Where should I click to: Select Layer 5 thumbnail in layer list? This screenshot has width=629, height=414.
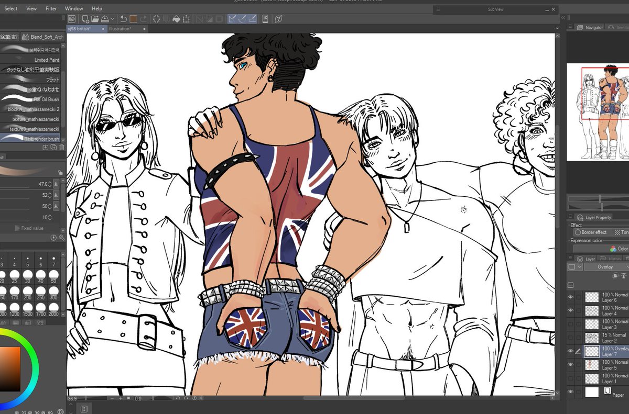tap(592, 365)
